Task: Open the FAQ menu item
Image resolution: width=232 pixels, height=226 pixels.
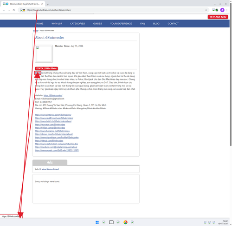Action: coord(142,24)
